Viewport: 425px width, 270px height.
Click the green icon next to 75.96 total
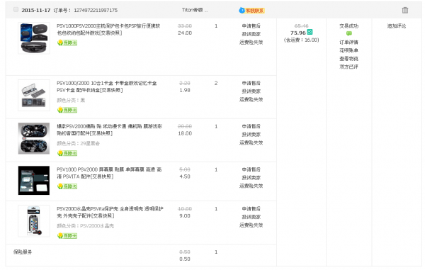tap(310, 33)
